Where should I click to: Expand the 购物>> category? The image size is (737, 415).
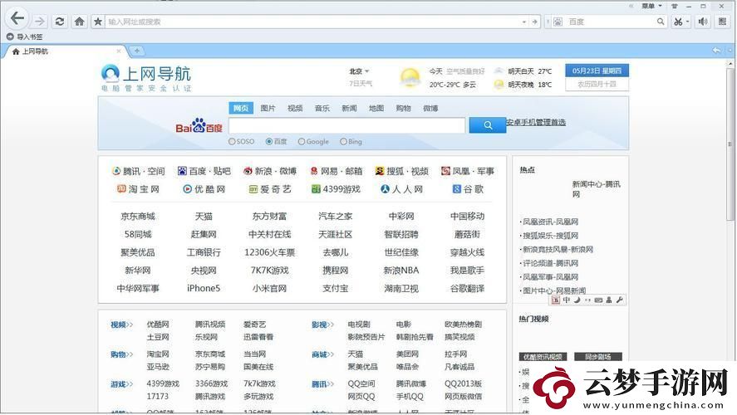point(122,354)
